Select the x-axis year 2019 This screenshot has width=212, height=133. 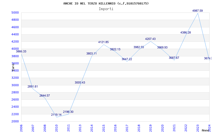[151, 128]
